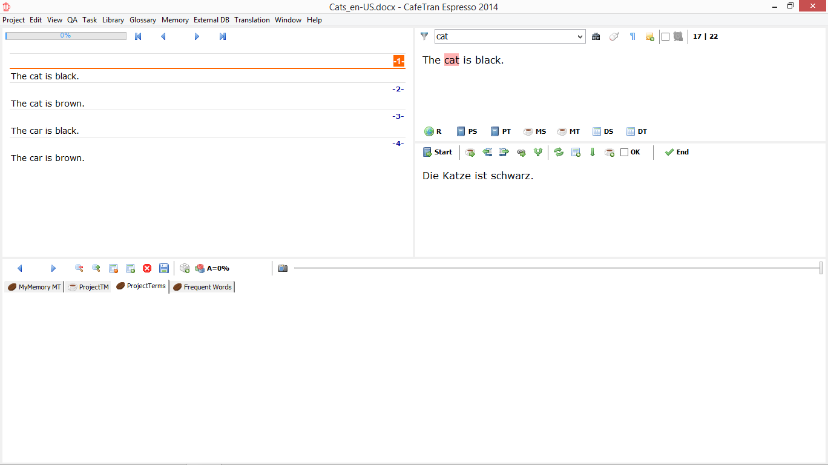This screenshot has height=465, width=828.
Task: Click the green circular refresh arrows icon
Action: pos(559,153)
